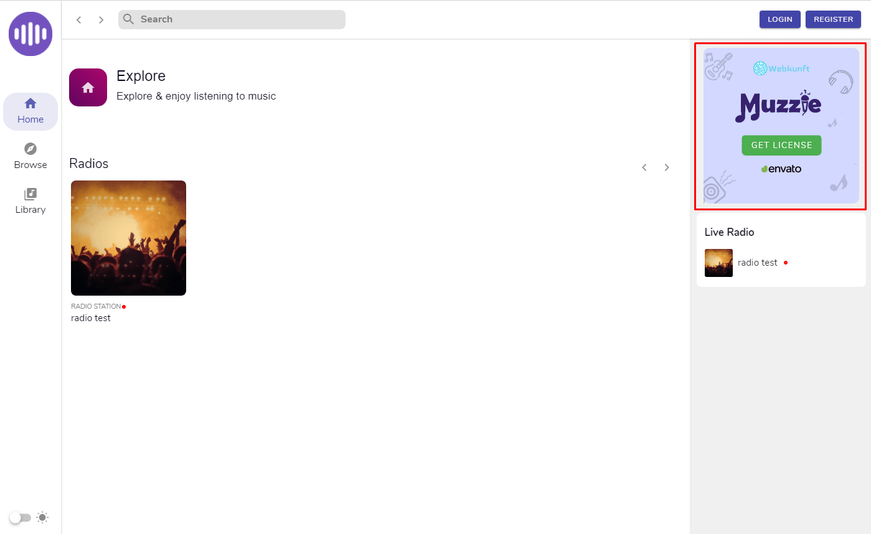Go forward using the right arrow

coord(101,20)
